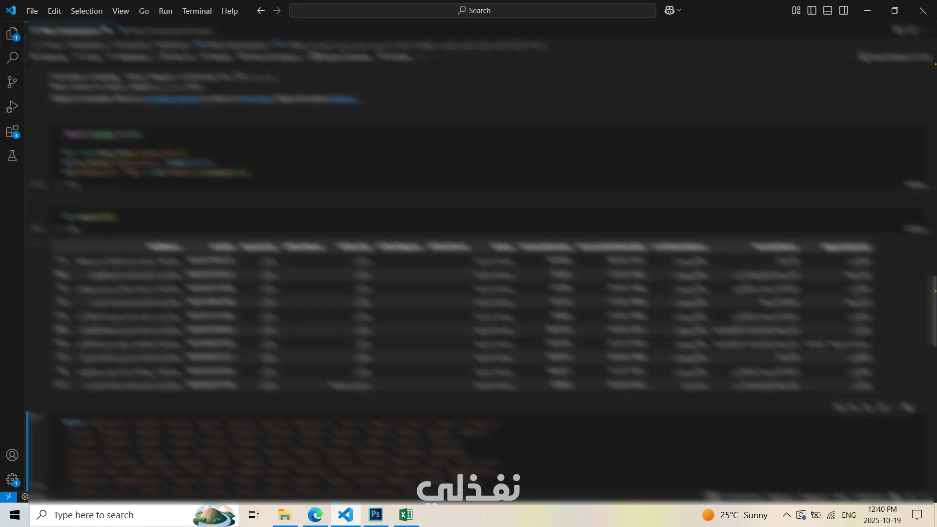Open the Explorer view in activity bar
Viewport: 937px width, 527px height.
12,34
